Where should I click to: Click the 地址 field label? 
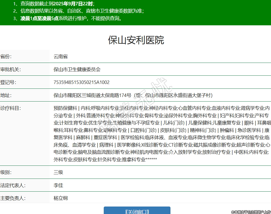click(x=6, y=95)
